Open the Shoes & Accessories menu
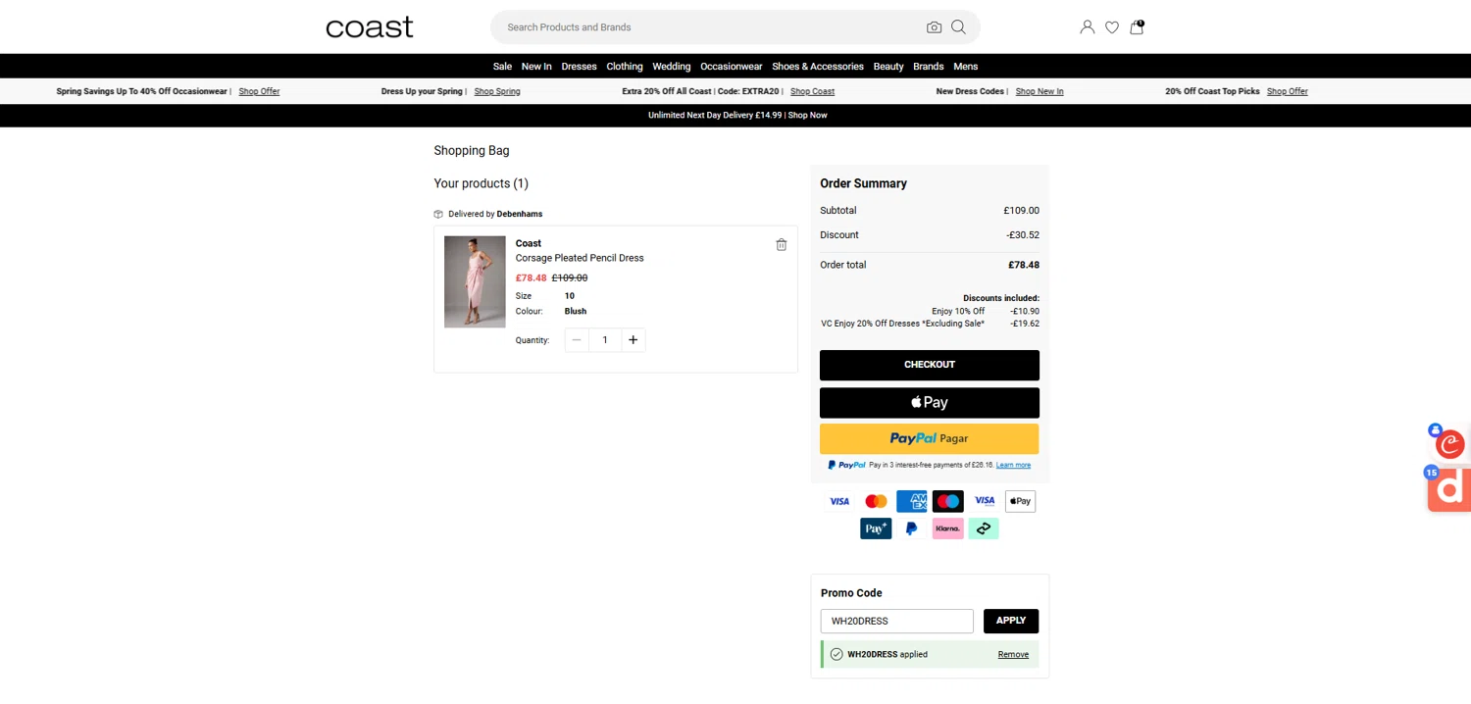 coord(817,67)
